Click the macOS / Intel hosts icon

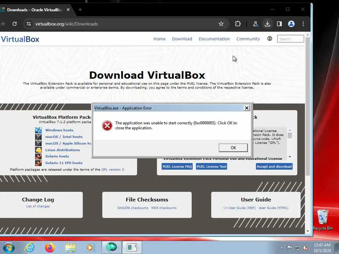[x=38, y=137]
